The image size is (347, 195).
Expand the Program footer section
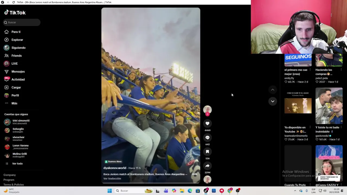[9, 180]
